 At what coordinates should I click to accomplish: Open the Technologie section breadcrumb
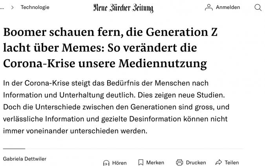tap(35, 7)
